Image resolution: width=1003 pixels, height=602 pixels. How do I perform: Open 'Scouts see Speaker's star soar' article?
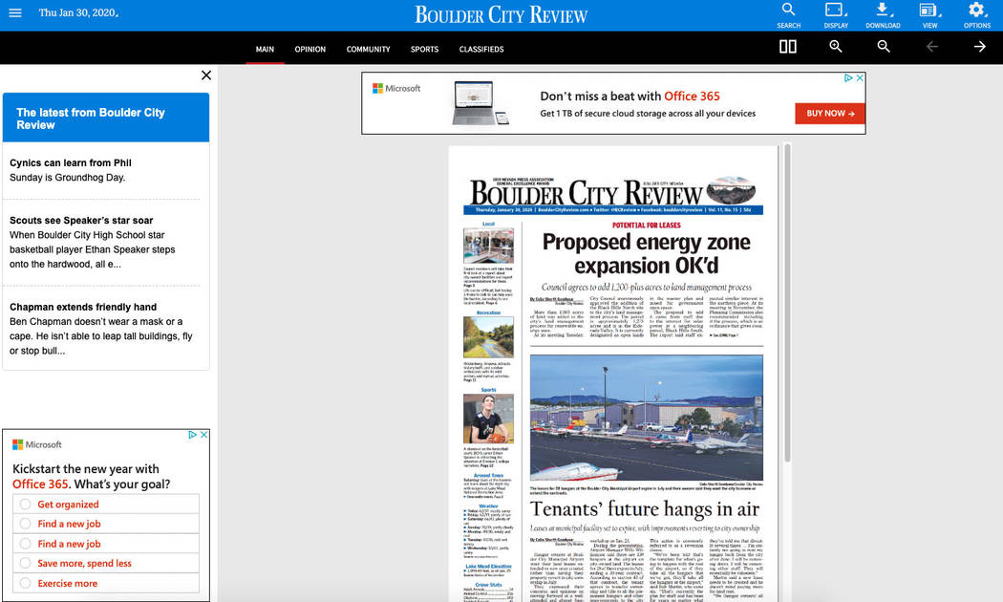pos(81,221)
